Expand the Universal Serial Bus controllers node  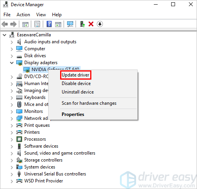point(12,174)
